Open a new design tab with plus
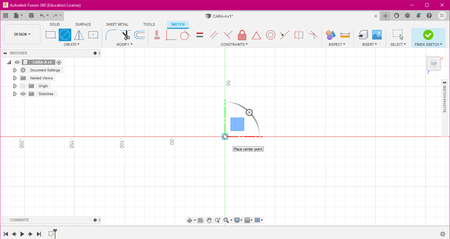The height and width of the screenshot is (239, 450). 385,16
